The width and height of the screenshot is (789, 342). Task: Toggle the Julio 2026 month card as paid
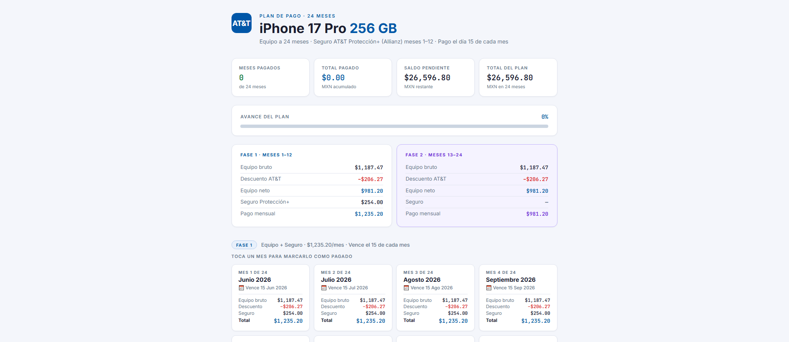pos(353,298)
